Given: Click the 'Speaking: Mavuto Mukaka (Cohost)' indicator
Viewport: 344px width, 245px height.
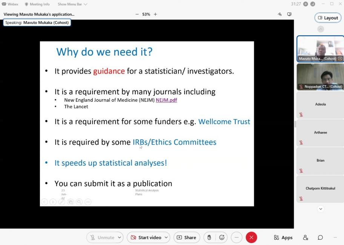Looking at the screenshot, I should [37, 23].
